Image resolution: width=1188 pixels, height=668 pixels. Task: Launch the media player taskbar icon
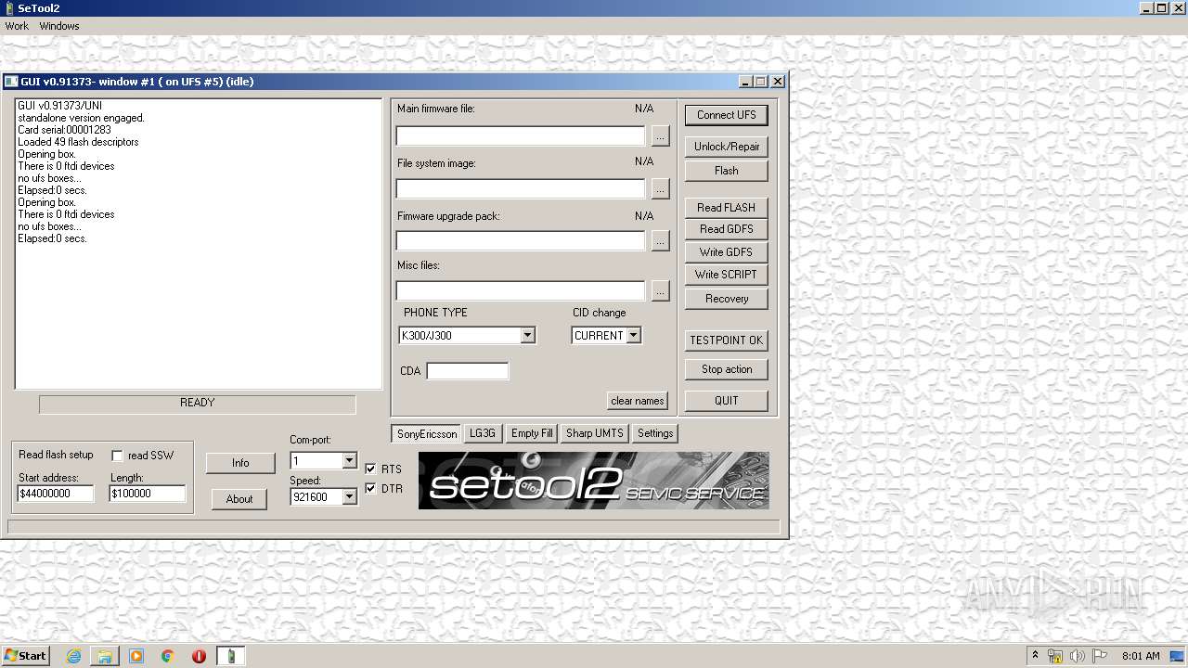pos(136,656)
